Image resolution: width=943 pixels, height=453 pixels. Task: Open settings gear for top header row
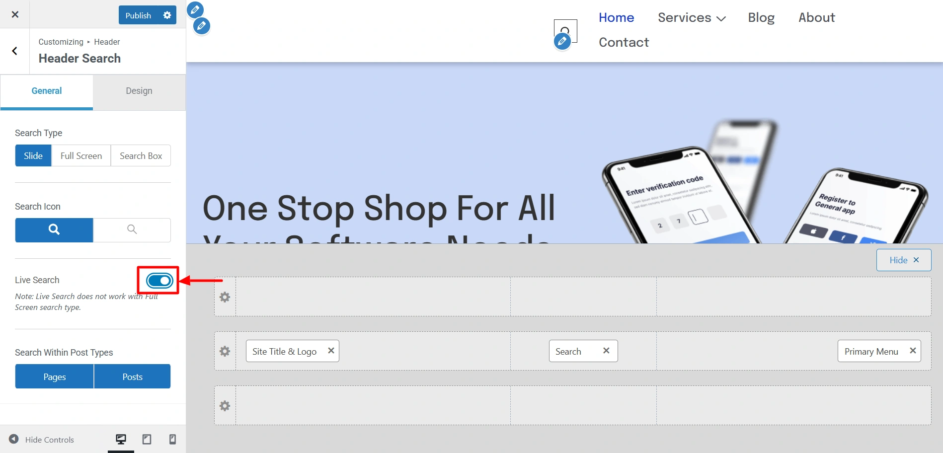click(225, 297)
